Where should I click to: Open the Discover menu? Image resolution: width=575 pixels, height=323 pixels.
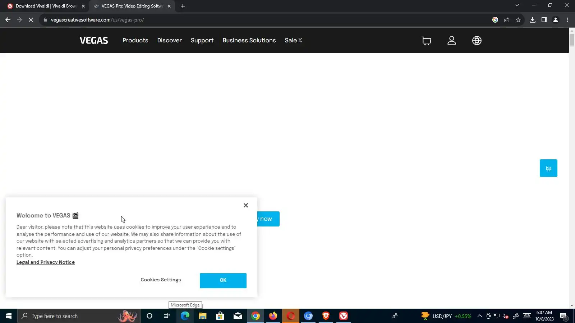tap(169, 40)
